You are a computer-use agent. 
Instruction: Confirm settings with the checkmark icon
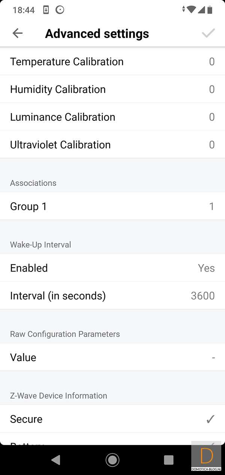(x=208, y=33)
